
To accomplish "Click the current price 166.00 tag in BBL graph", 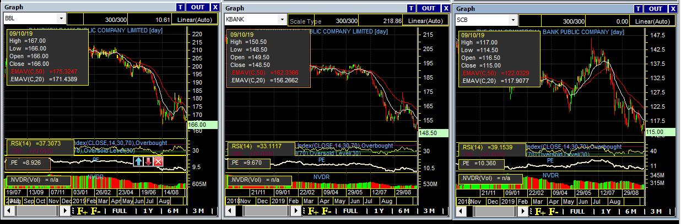I will [x=203, y=125].
